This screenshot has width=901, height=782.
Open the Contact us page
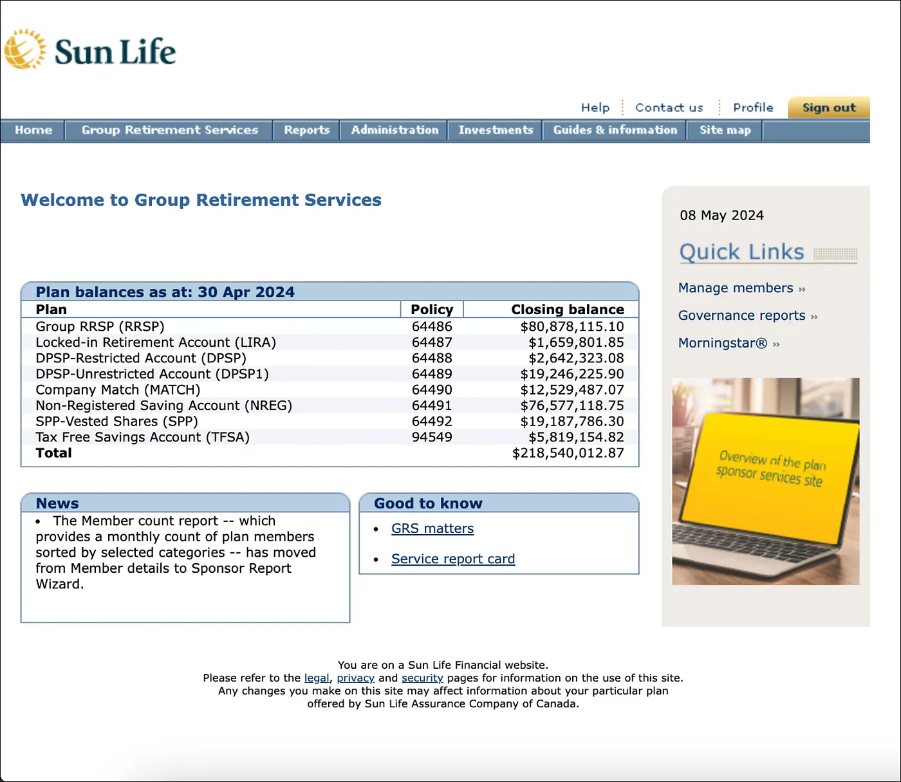[x=669, y=107]
